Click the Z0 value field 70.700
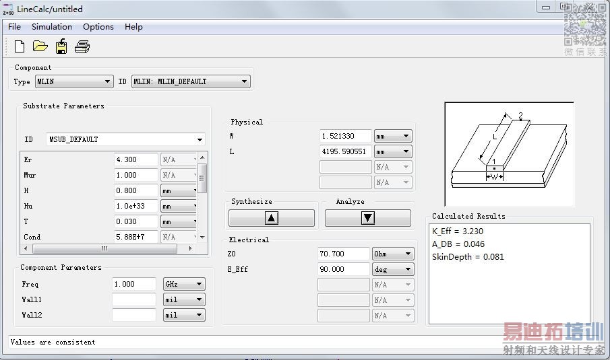610x360 pixels. 344,254
